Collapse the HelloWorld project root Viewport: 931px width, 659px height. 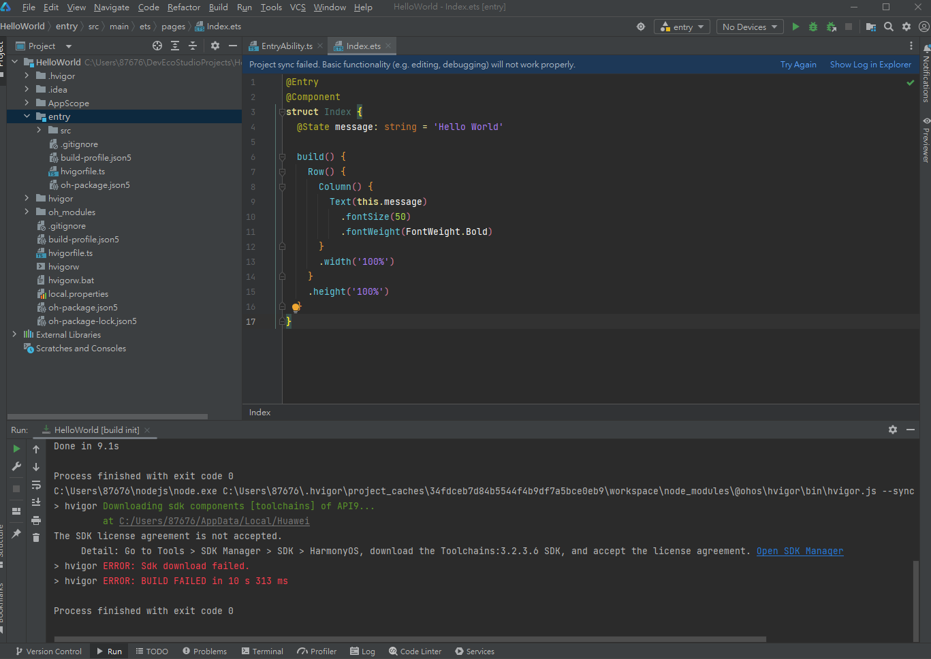click(14, 62)
